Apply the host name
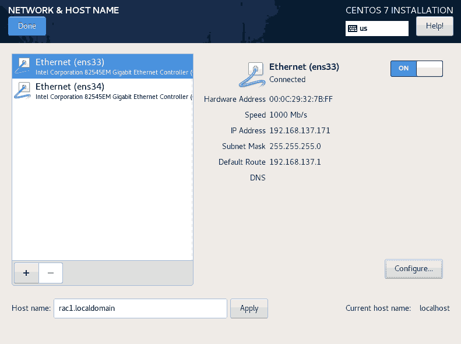Screen dimensions: 461x344 pos(249,308)
